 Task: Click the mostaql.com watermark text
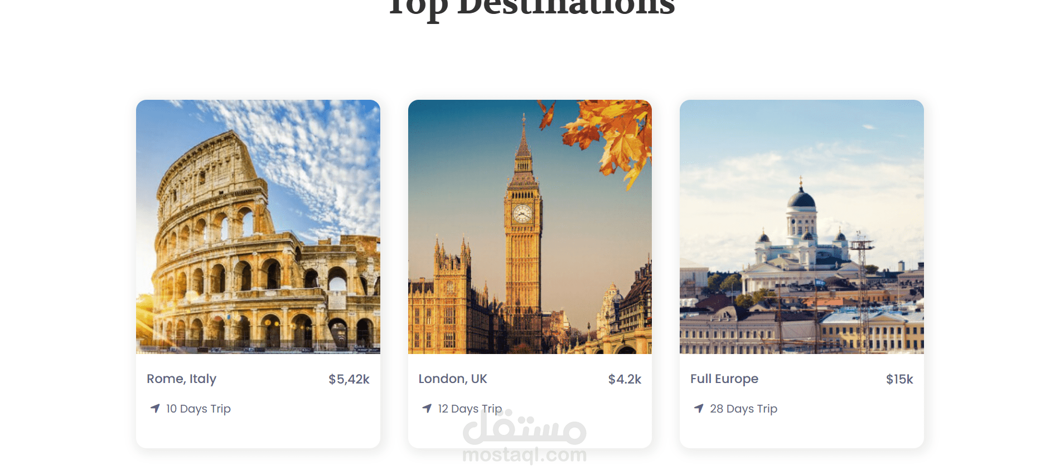(x=525, y=454)
